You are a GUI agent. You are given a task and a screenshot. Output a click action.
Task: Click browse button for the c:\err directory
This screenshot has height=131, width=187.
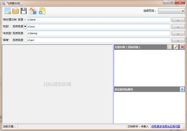[178, 40]
